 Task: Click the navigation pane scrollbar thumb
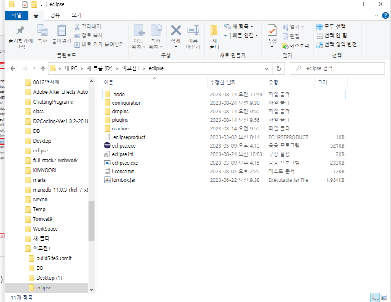(92, 220)
